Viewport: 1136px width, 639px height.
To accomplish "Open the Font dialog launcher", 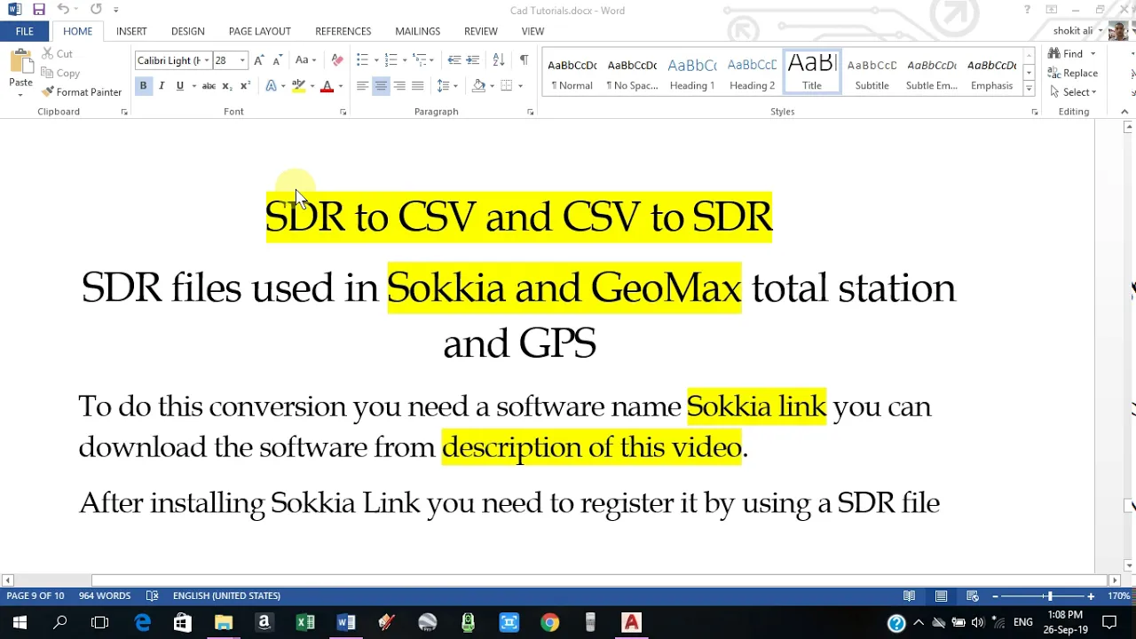I will [343, 112].
